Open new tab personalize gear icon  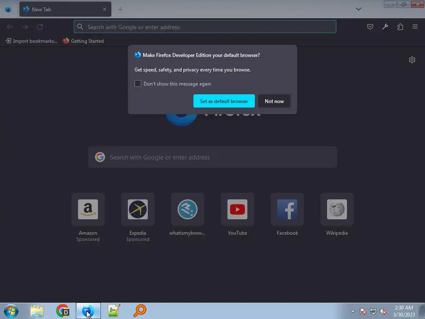click(x=412, y=60)
